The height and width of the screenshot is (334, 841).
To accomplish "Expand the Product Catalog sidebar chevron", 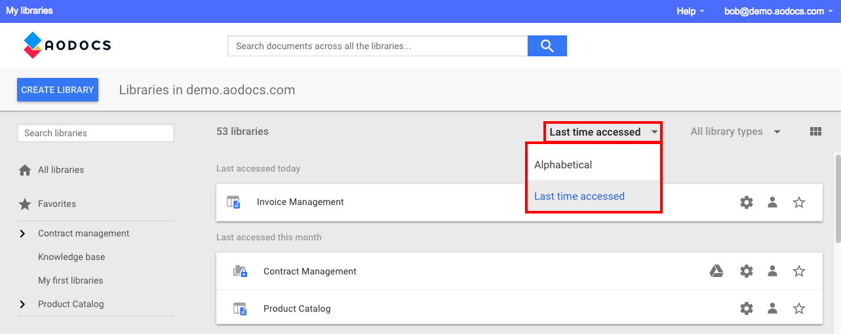I will point(23,305).
